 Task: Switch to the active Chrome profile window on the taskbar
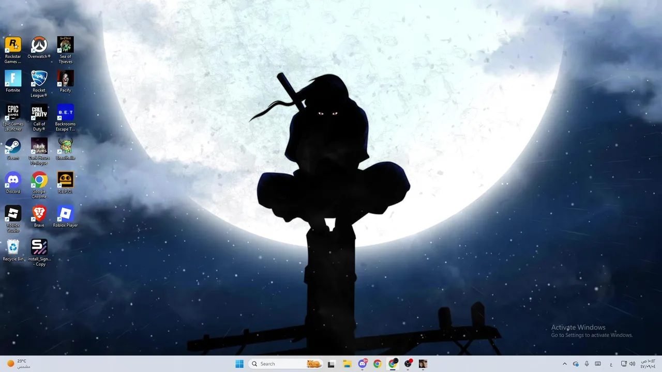click(393, 364)
